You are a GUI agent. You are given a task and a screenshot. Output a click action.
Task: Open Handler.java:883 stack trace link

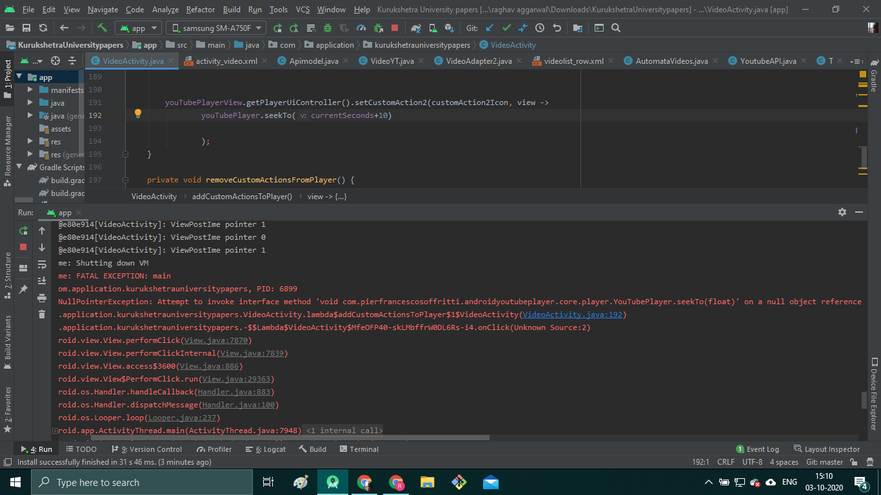[235, 392]
